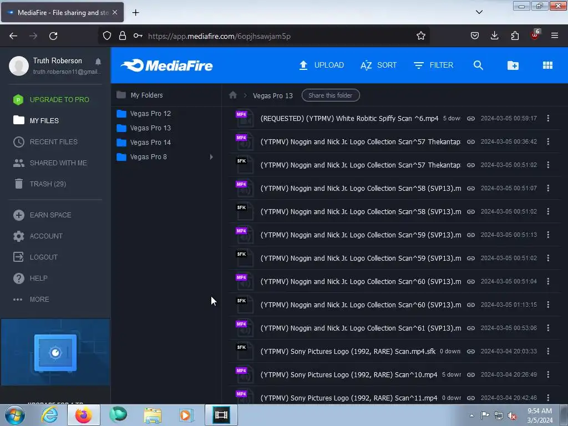Screen dimensions: 568x426
Task: Reload the page
Action: [x=53, y=36]
